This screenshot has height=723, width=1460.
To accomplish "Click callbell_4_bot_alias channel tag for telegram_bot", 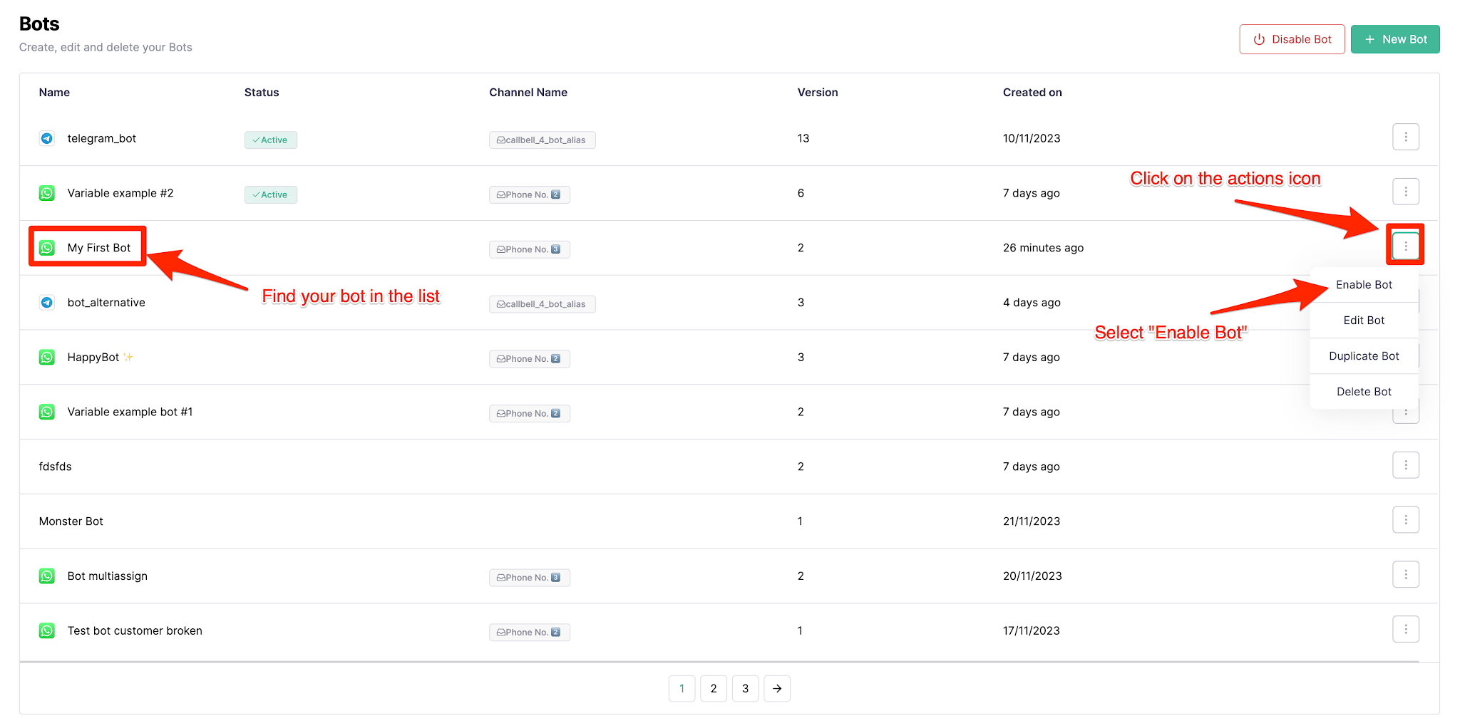I will point(542,140).
